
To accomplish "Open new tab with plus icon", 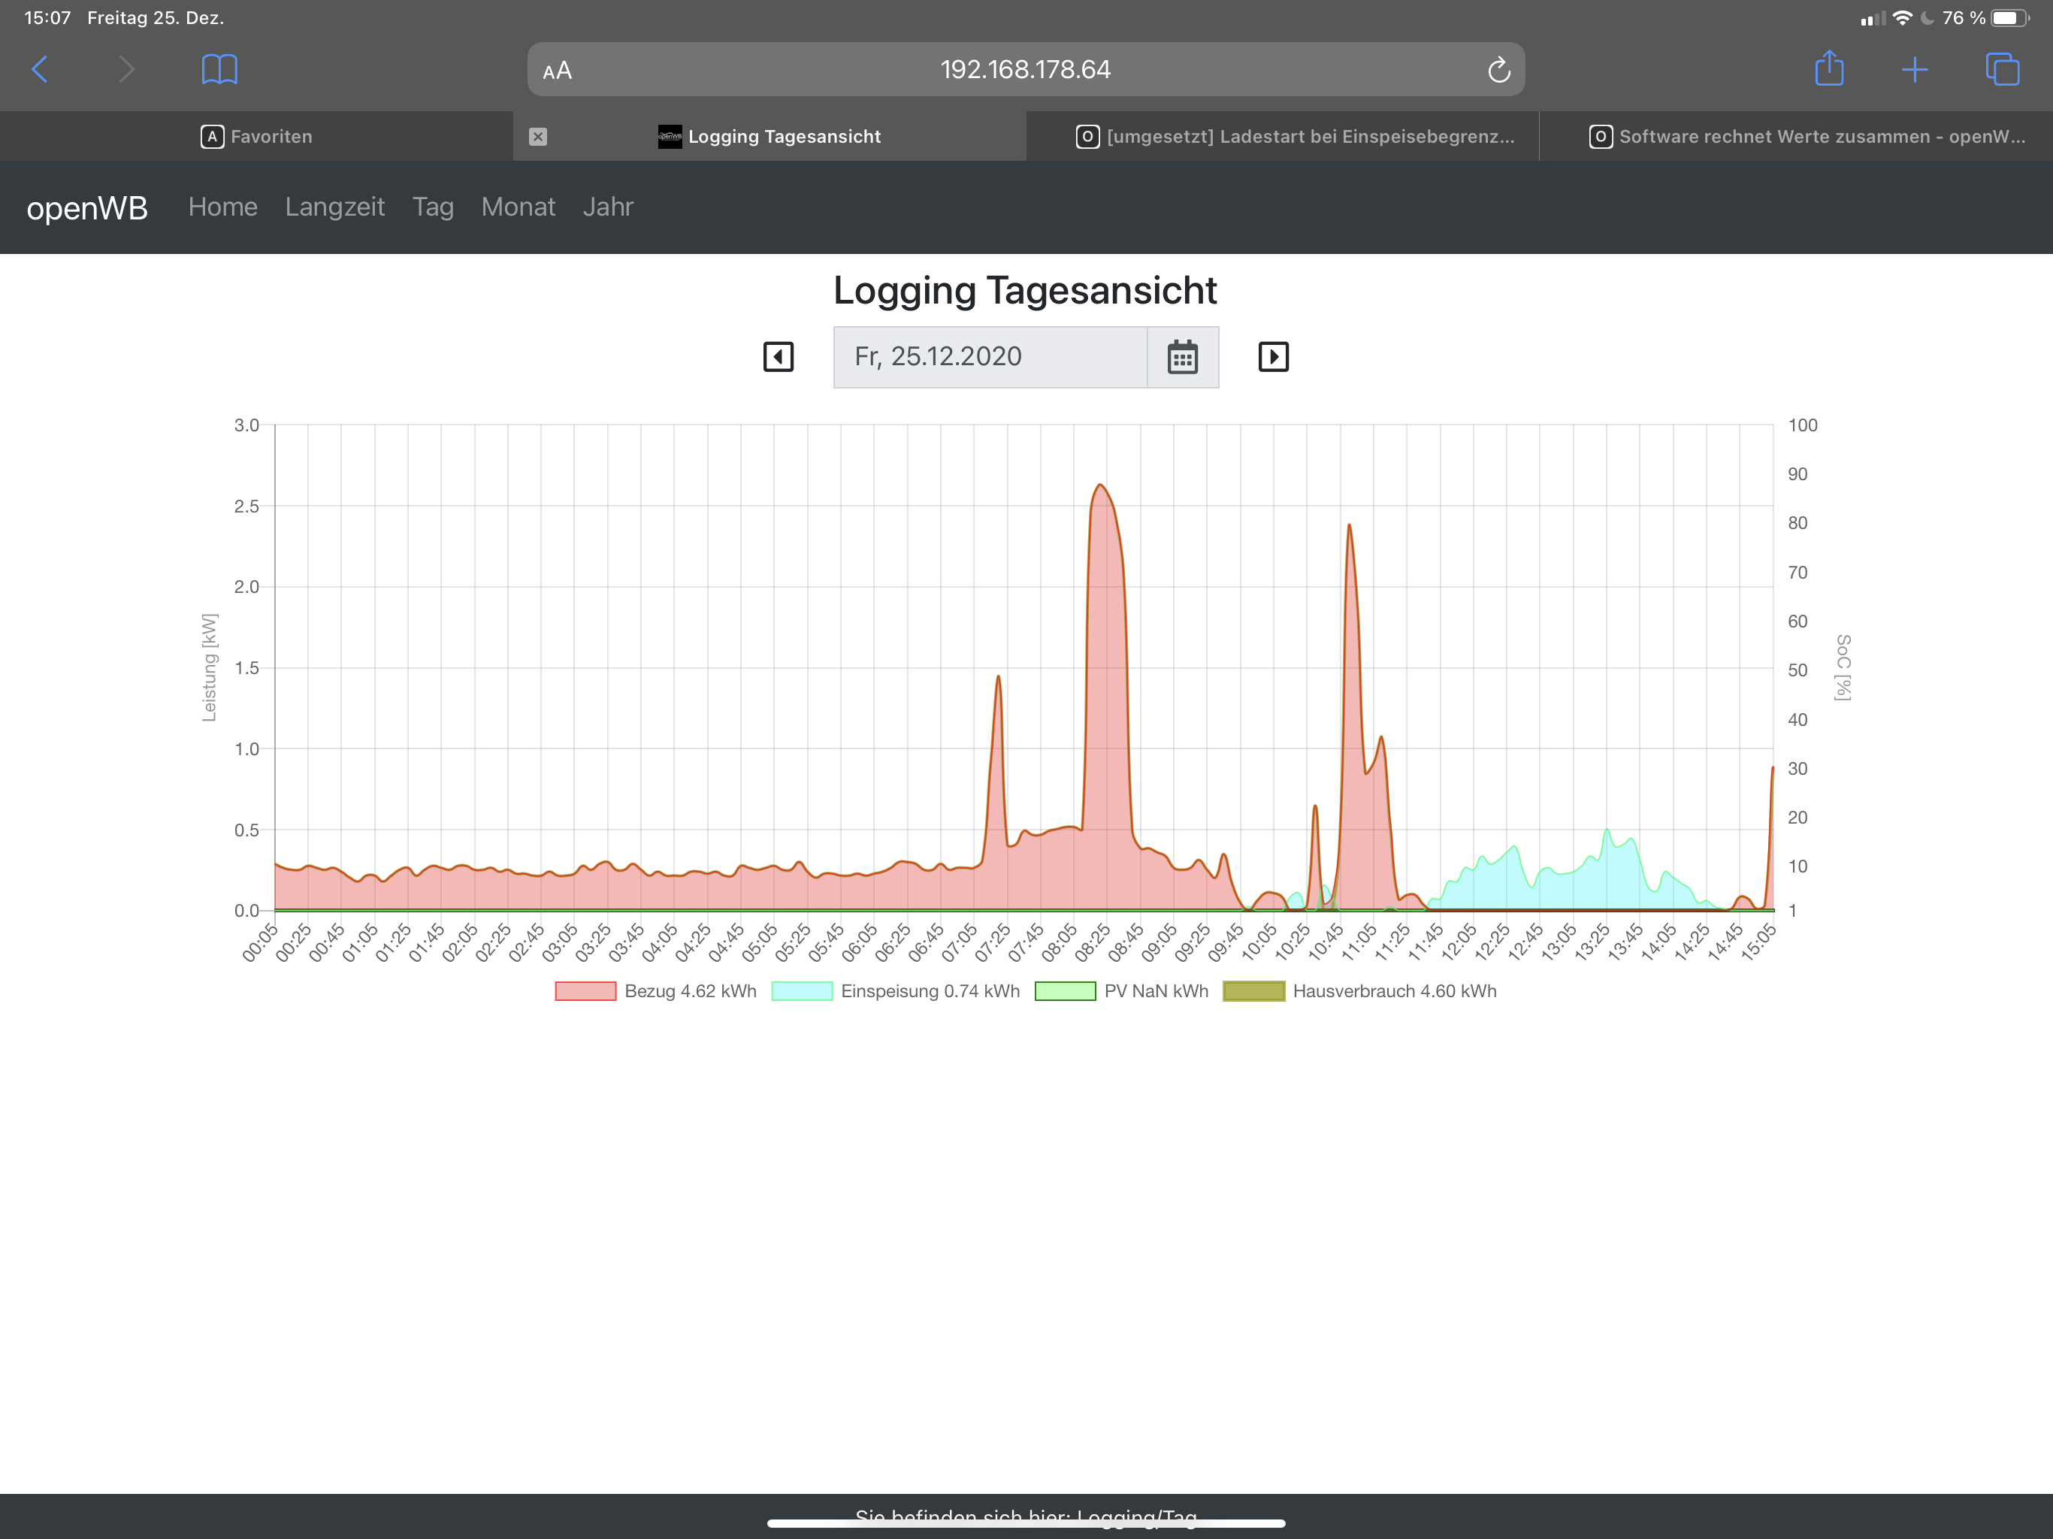I will click(x=1914, y=70).
